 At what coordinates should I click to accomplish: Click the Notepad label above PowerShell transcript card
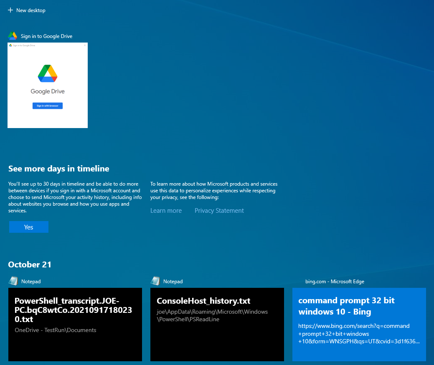pyautogui.click(x=31, y=281)
